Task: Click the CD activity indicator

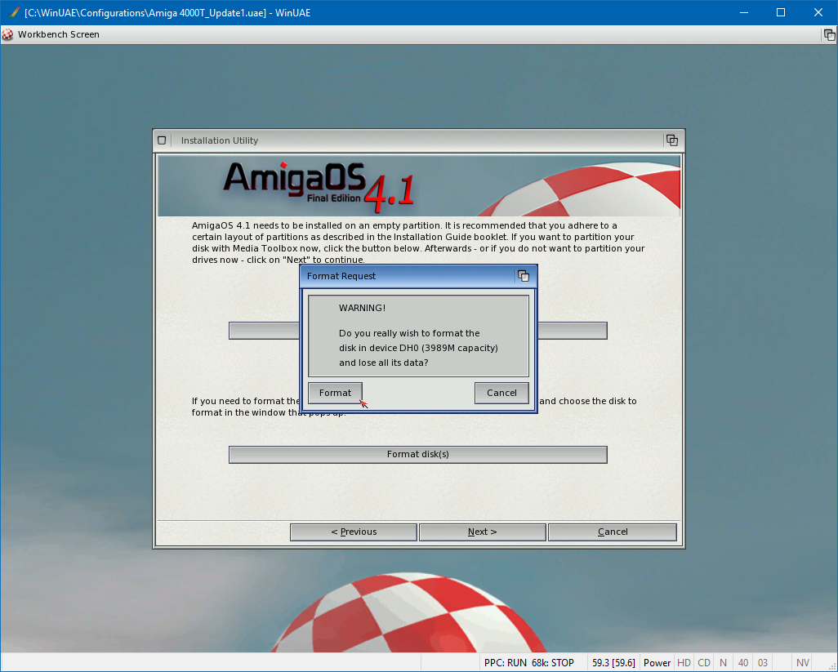Action: [704, 663]
